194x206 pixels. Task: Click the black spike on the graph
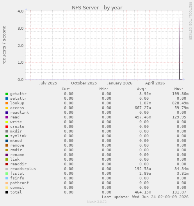(179, 48)
